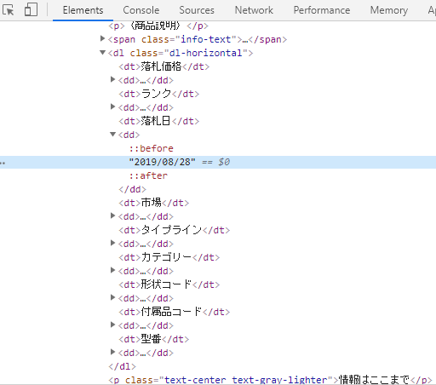Image resolution: width=436 pixels, height=385 pixels.
Task: Select the dt ランク row
Action: 159,94
